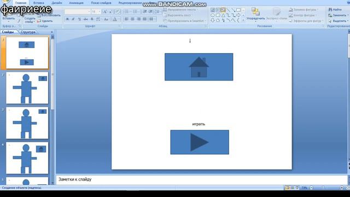Open the line spacing dropdown
The image size is (350, 197).
[158, 11]
